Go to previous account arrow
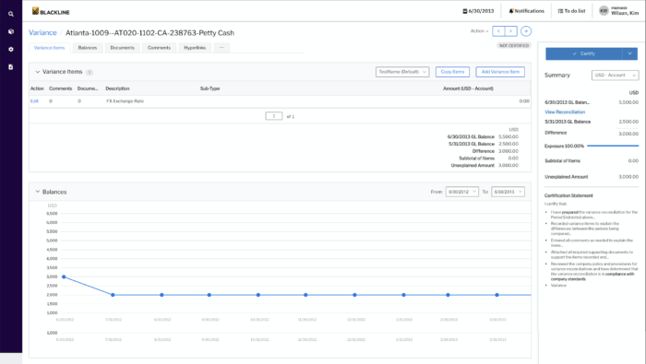646x364 pixels. [x=498, y=31]
